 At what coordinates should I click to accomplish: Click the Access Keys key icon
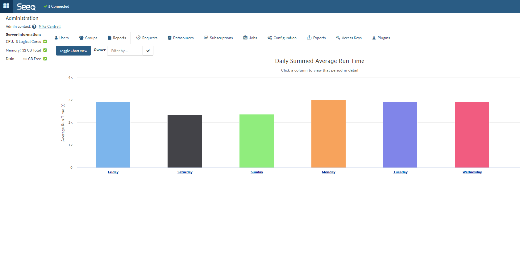[x=338, y=38]
